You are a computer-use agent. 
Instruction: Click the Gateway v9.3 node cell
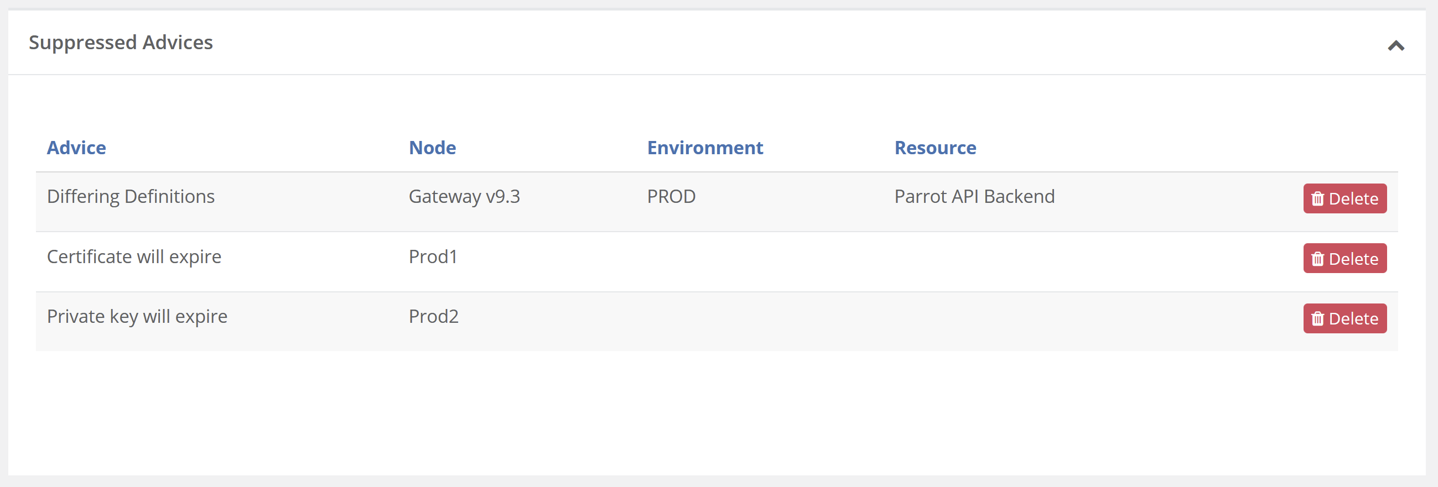pos(464,196)
